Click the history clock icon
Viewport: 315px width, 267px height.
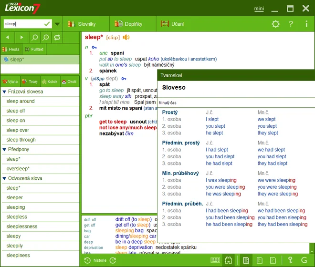pos(87,260)
